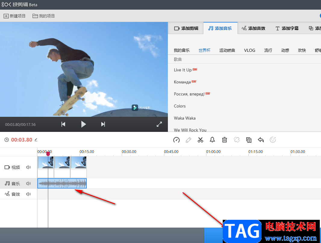Delete selected clip with trash icon
This screenshot has width=321, height=243.
225,140
